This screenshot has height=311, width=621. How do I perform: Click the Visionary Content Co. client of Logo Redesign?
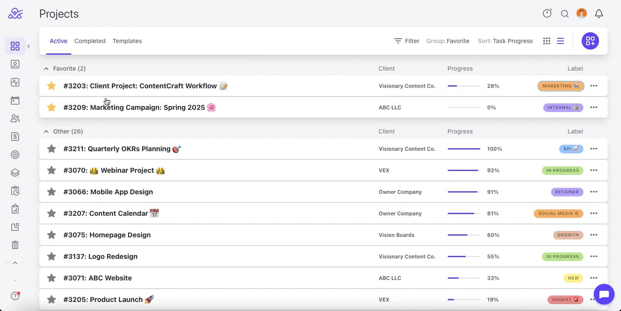(x=407, y=256)
